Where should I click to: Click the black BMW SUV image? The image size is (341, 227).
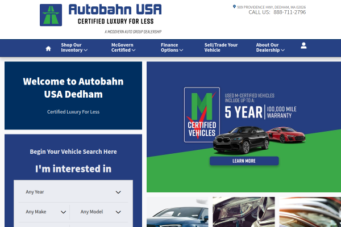[241, 140]
